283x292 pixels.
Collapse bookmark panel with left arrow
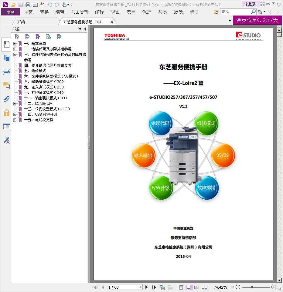85,29
